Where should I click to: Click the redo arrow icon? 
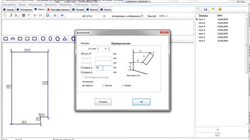(40, 16)
